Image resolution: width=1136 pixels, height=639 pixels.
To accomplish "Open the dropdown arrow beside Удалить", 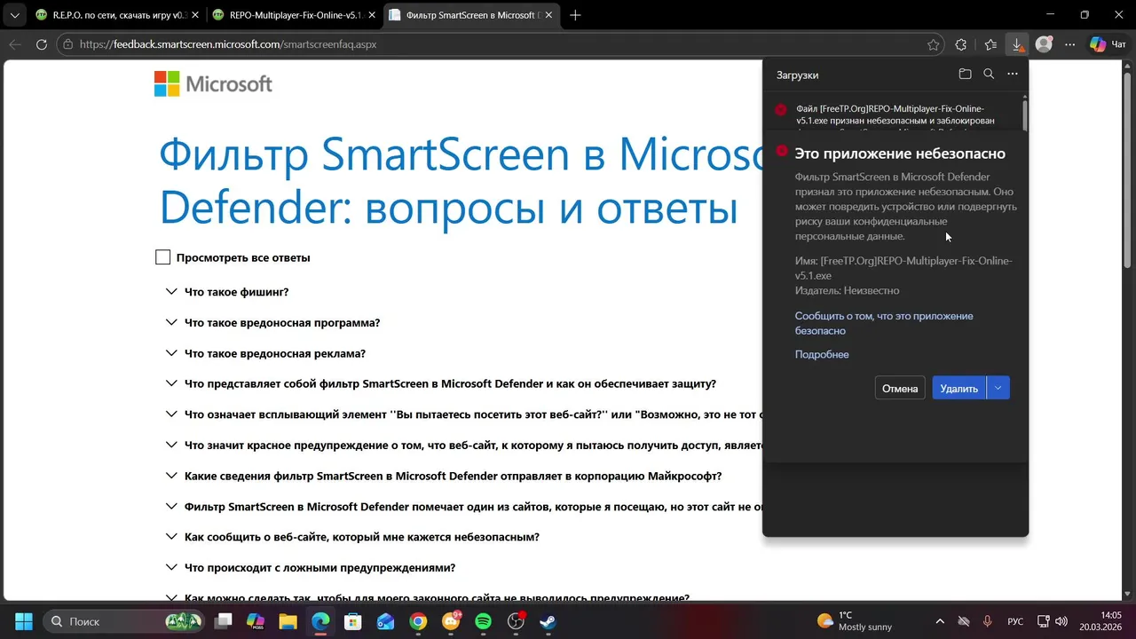I will pyautogui.click(x=998, y=388).
